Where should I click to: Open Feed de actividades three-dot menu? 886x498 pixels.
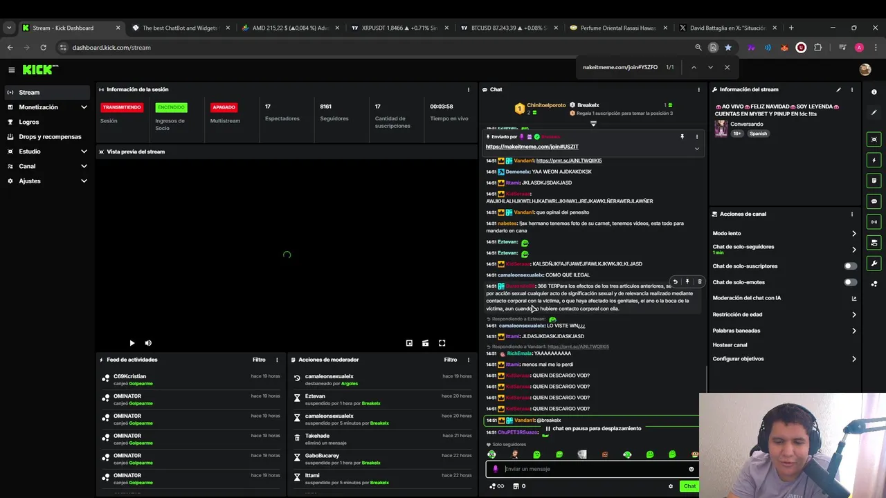pyautogui.click(x=277, y=360)
